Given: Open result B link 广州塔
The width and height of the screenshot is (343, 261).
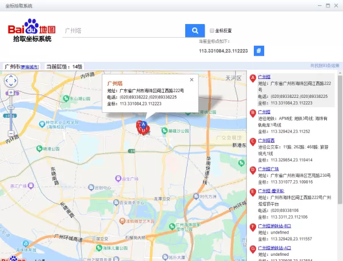Looking at the screenshot, I should 264,112.
